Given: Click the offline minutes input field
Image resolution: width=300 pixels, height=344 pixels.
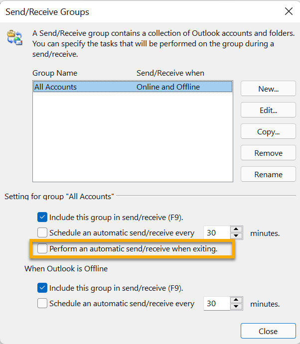Looking at the screenshot, I should pyautogui.click(x=217, y=303).
